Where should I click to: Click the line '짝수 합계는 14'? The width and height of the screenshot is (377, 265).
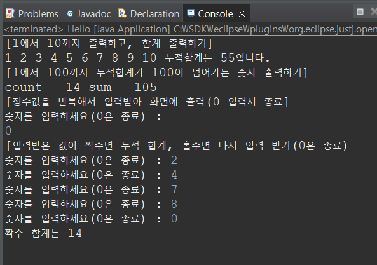(43, 233)
